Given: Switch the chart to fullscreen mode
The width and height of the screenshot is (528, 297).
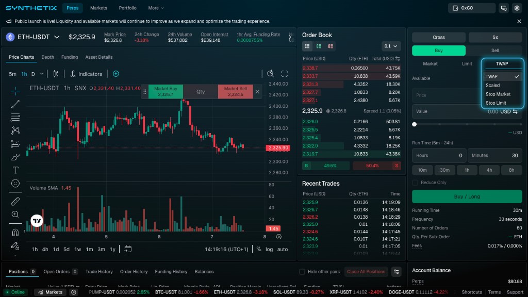Looking at the screenshot, I should click(285, 74).
